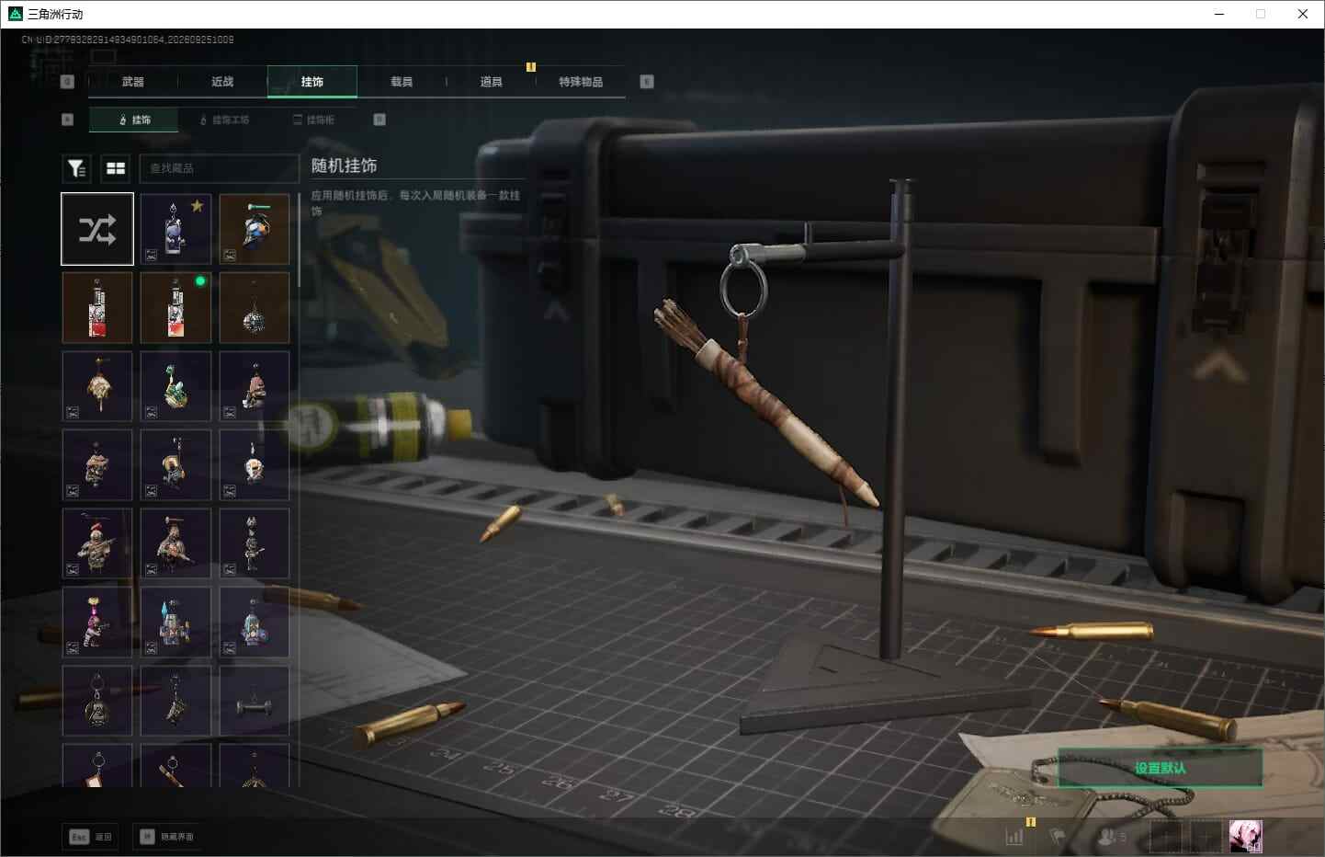This screenshot has width=1325, height=857.
Task: Open the 挂饰工坊 sub-tab
Action: pos(225,120)
